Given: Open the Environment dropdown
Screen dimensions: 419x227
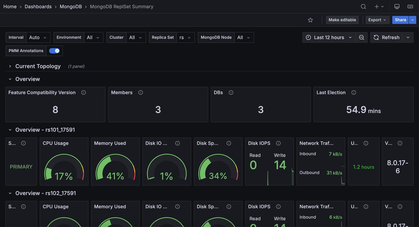Looking at the screenshot, I should pyautogui.click(x=93, y=38).
